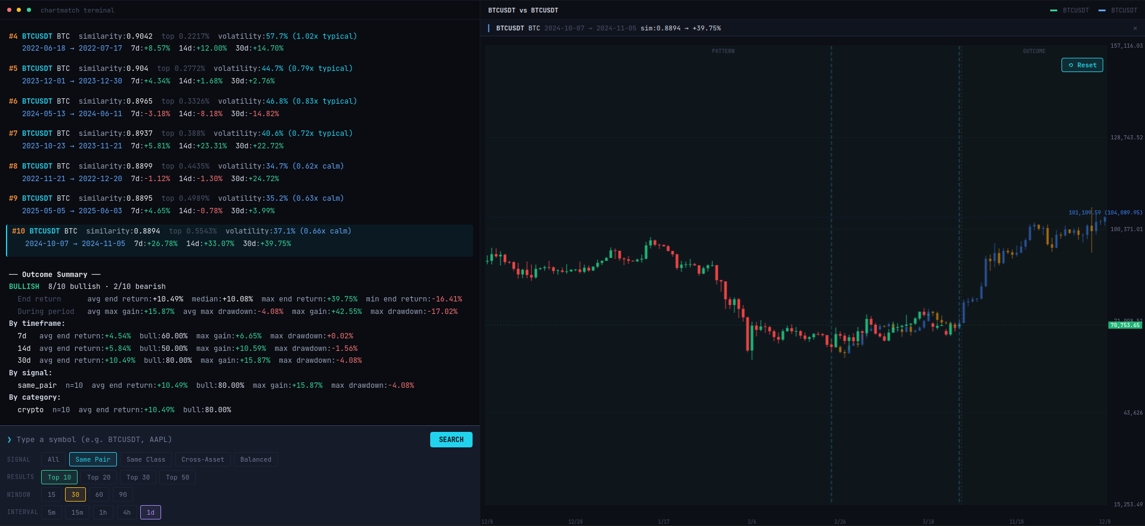Choose Top 20 results
The width and height of the screenshot is (1145, 526).
(98, 477)
